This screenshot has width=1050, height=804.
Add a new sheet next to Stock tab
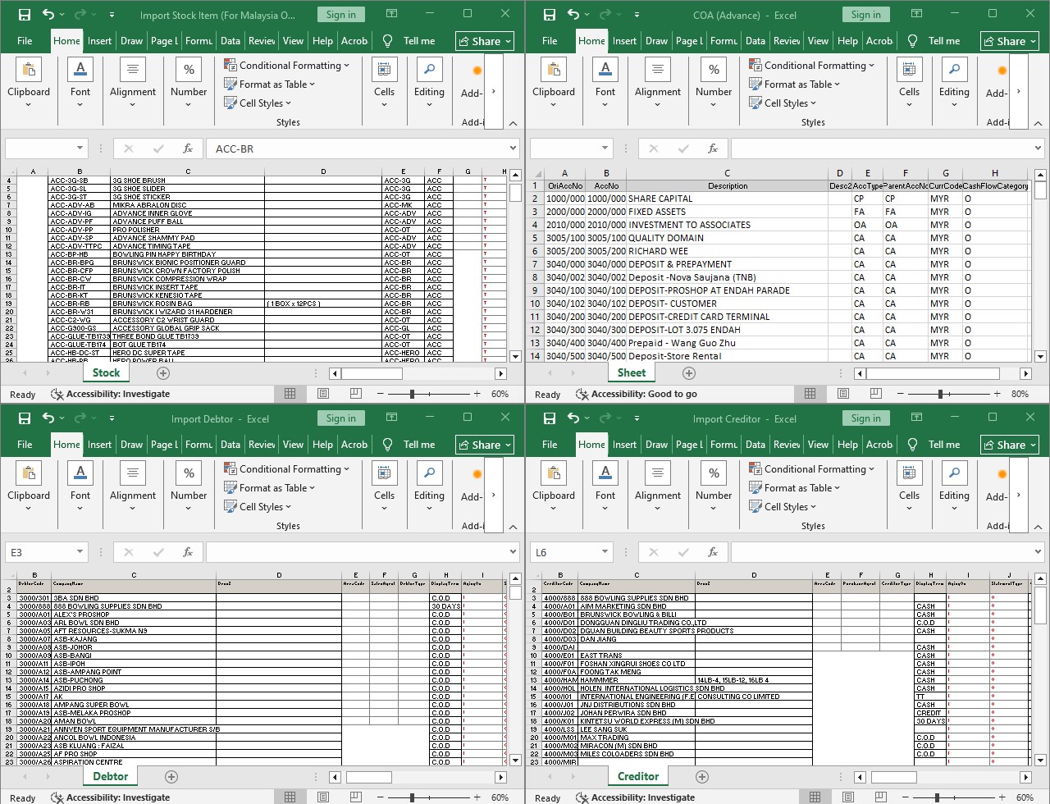click(x=163, y=373)
